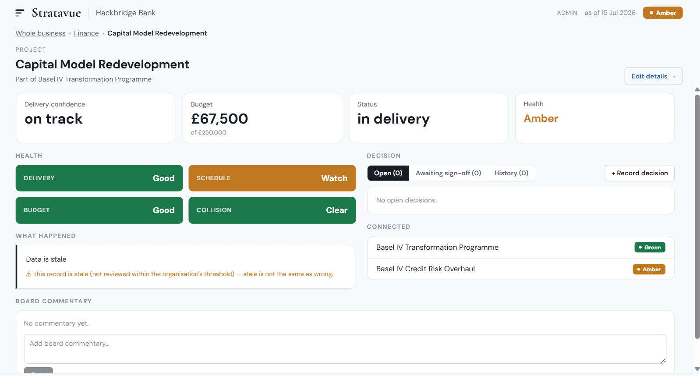
Task: Switch to the Awaiting sign-off (0) tab
Action: point(448,173)
